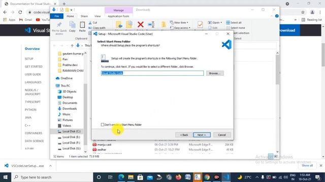Switch to the Share ribbon tab
This screenshot has width=325, height=182.
click(x=84, y=16)
